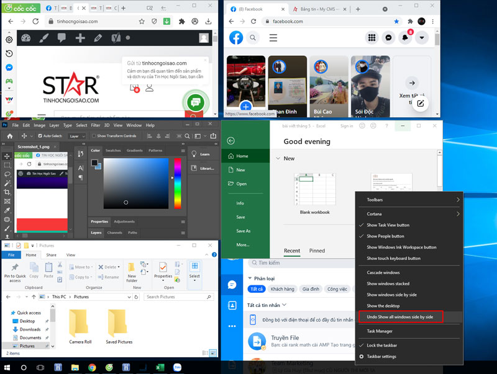Click the Facebook search magnifier icon

[253, 38]
